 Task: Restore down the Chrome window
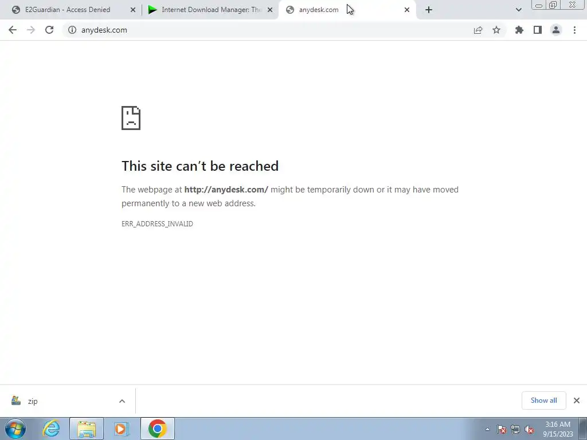pyautogui.click(x=553, y=5)
